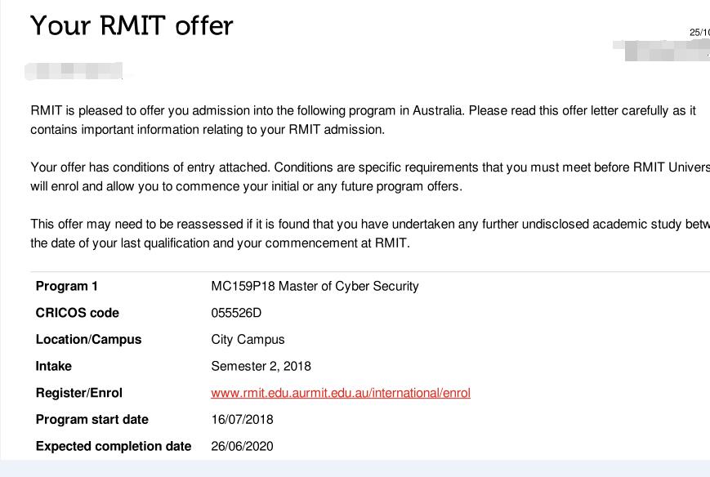Click the 'CRICOS code' label

point(77,313)
